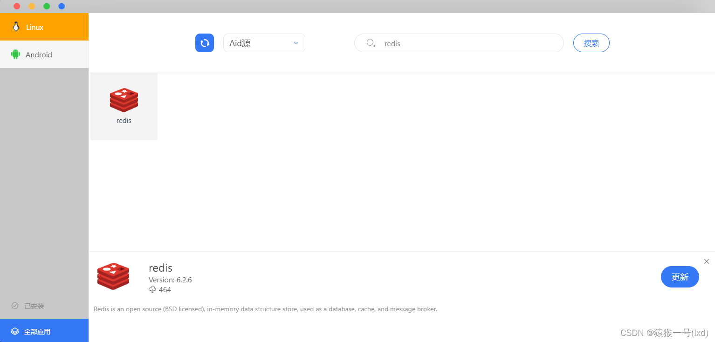This screenshot has width=715, height=342.
Task: Click the red window close dot
Action: [17, 7]
